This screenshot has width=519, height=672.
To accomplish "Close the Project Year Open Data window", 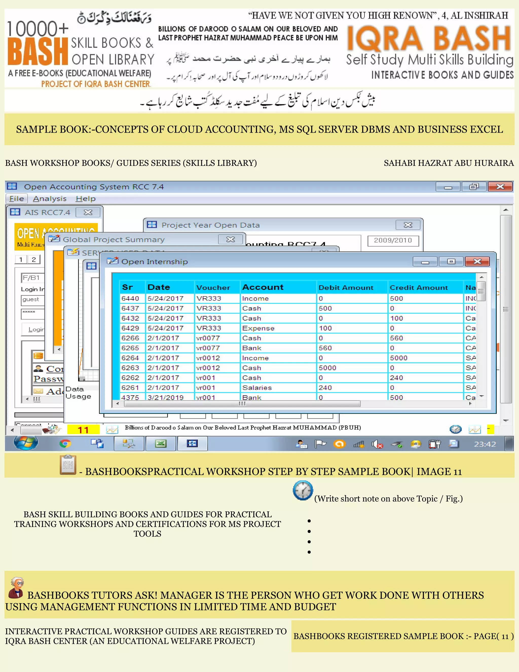I will coord(408,225).
